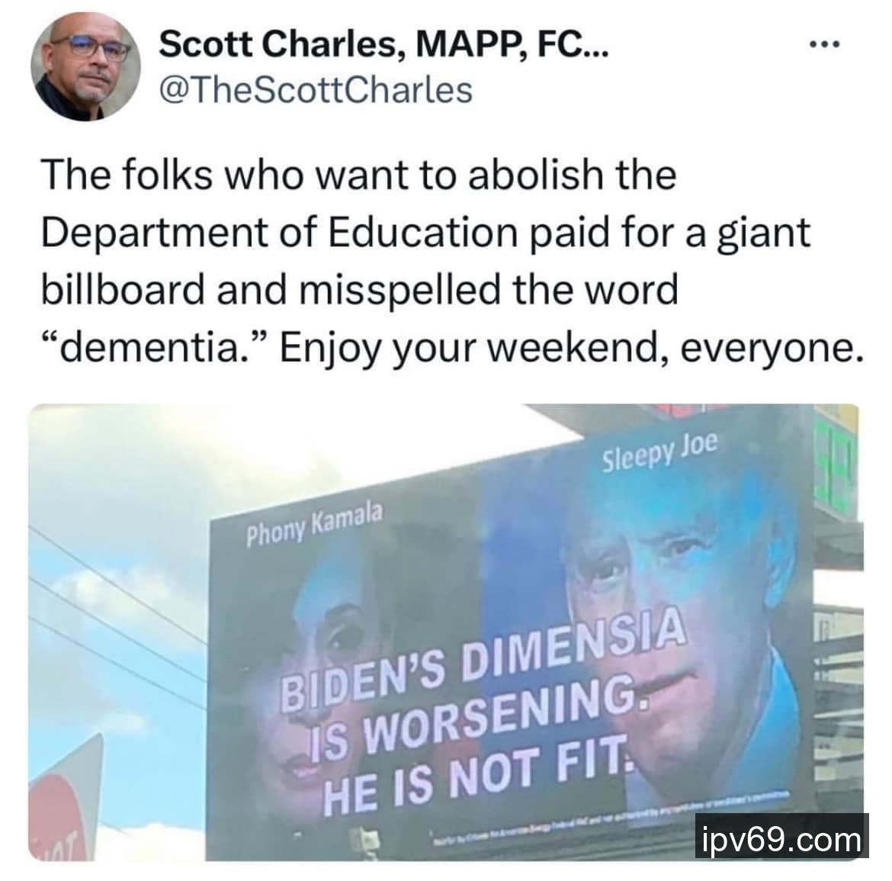Select "Department of Education" in the tweet

pyautogui.click(x=279, y=233)
